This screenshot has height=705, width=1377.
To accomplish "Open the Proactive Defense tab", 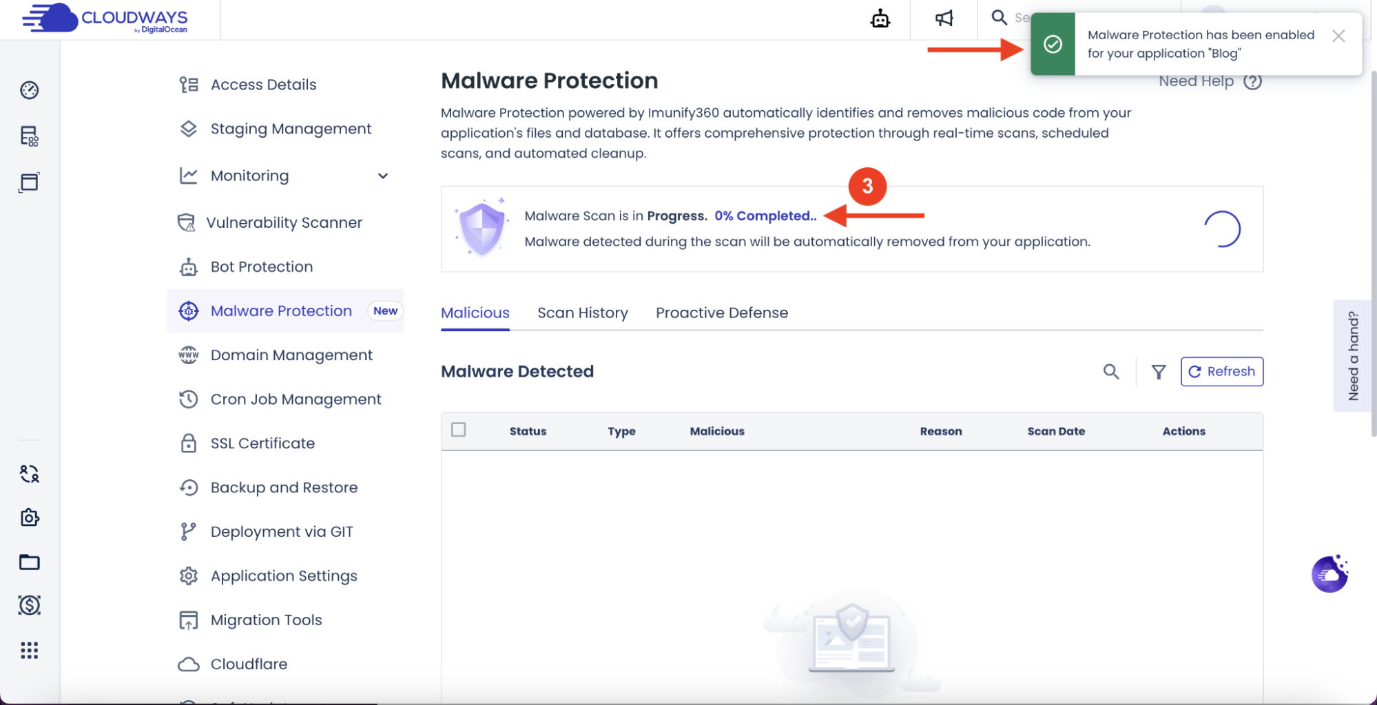I will coord(721,313).
